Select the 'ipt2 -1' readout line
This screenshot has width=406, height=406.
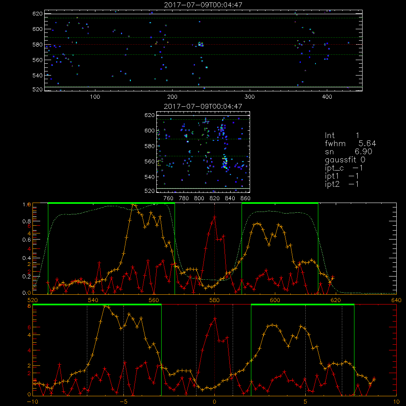[342, 184]
